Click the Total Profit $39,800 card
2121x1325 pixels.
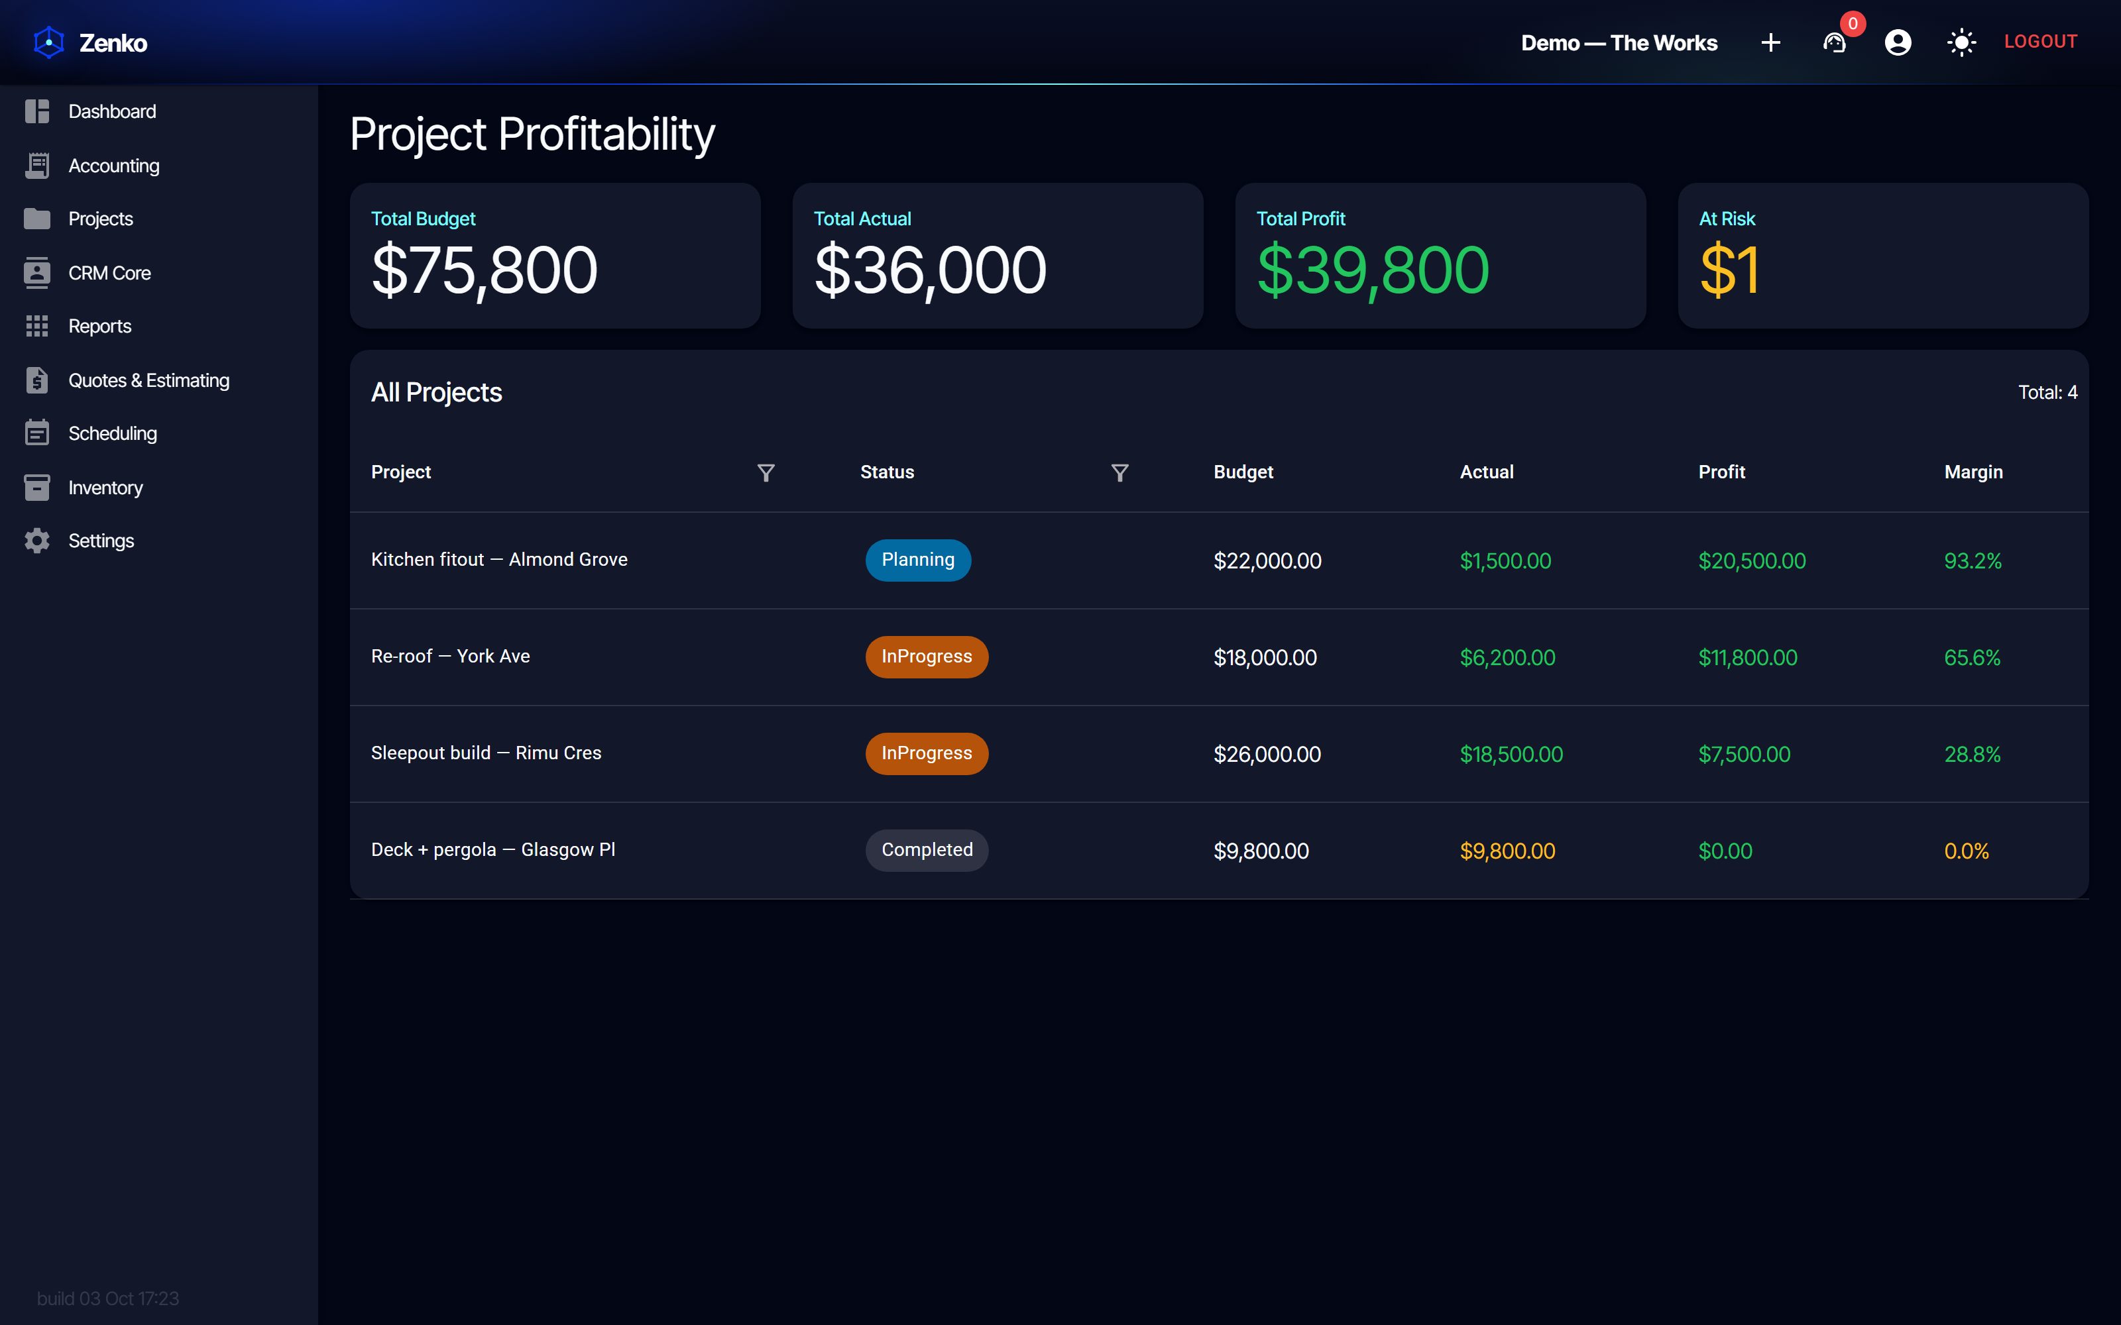click(1440, 256)
